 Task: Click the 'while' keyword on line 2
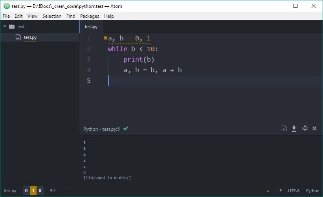(x=117, y=49)
